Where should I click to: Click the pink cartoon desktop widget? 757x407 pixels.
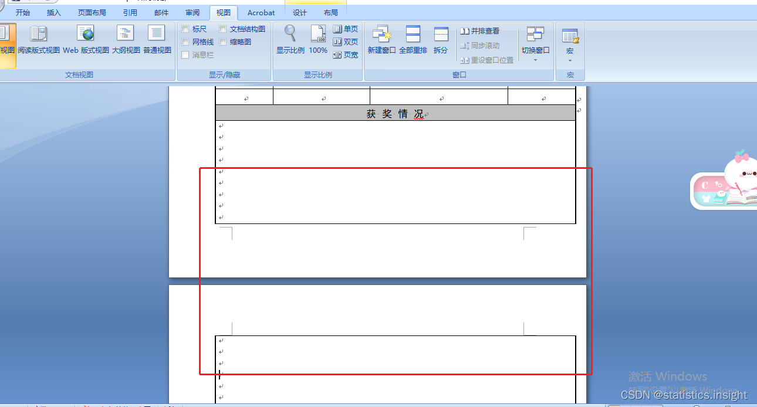pyautogui.click(x=724, y=180)
